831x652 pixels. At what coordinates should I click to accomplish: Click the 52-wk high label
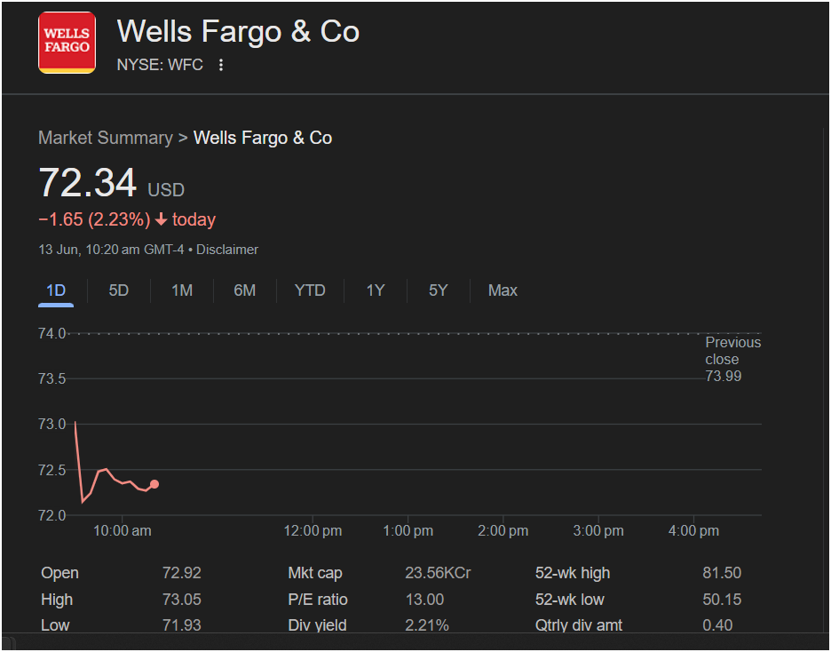click(x=573, y=573)
